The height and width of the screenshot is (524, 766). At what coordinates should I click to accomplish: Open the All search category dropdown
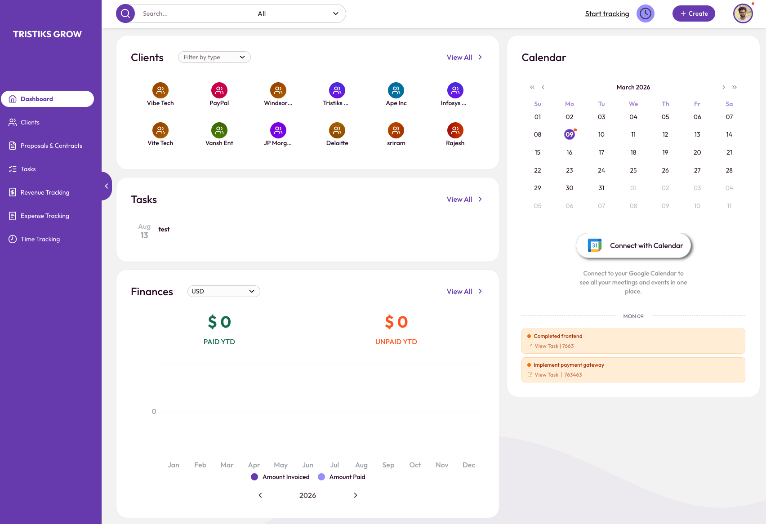(x=298, y=13)
